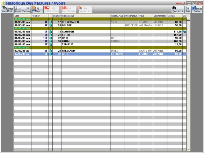204x153 pixels.
Task: Click piece number 1F
Action: coord(46,22)
